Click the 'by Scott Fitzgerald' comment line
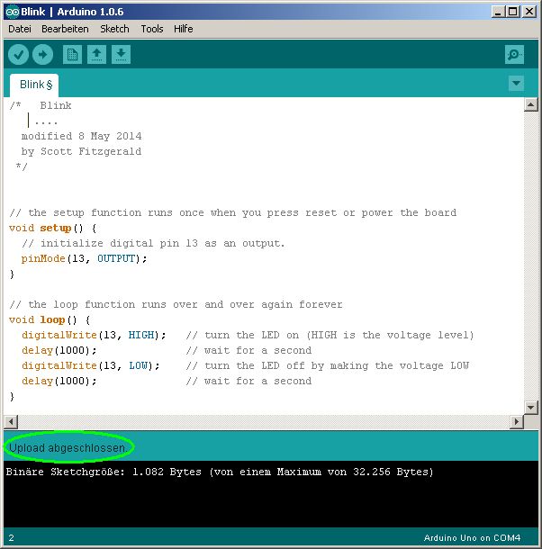The height and width of the screenshot is (549, 542). pos(81,151)
